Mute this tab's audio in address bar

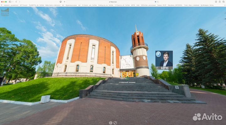click(155, 2)
